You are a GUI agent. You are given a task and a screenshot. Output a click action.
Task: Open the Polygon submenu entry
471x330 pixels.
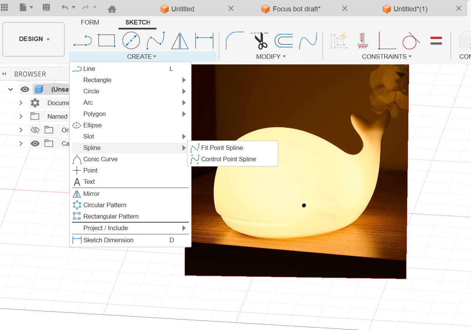click(130, 114)
